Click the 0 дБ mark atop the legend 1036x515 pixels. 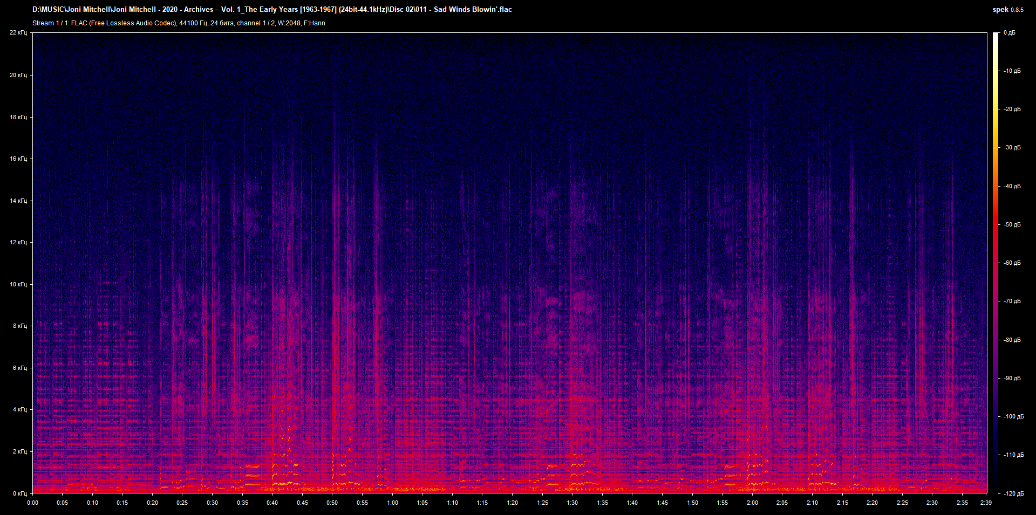(x=1009, y=32)
